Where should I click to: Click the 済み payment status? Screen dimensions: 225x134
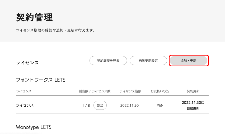[x=160, y=105]
